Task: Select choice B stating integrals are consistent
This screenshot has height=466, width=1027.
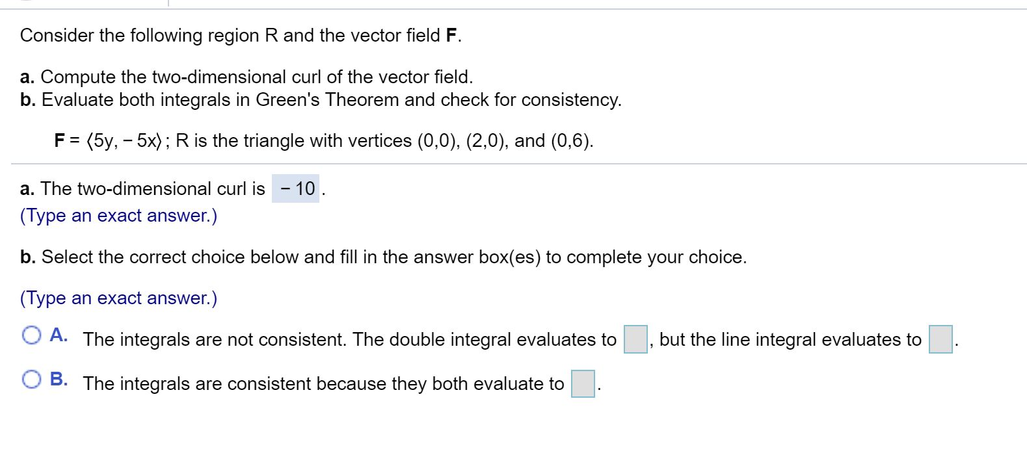Action: coord(31,378)
